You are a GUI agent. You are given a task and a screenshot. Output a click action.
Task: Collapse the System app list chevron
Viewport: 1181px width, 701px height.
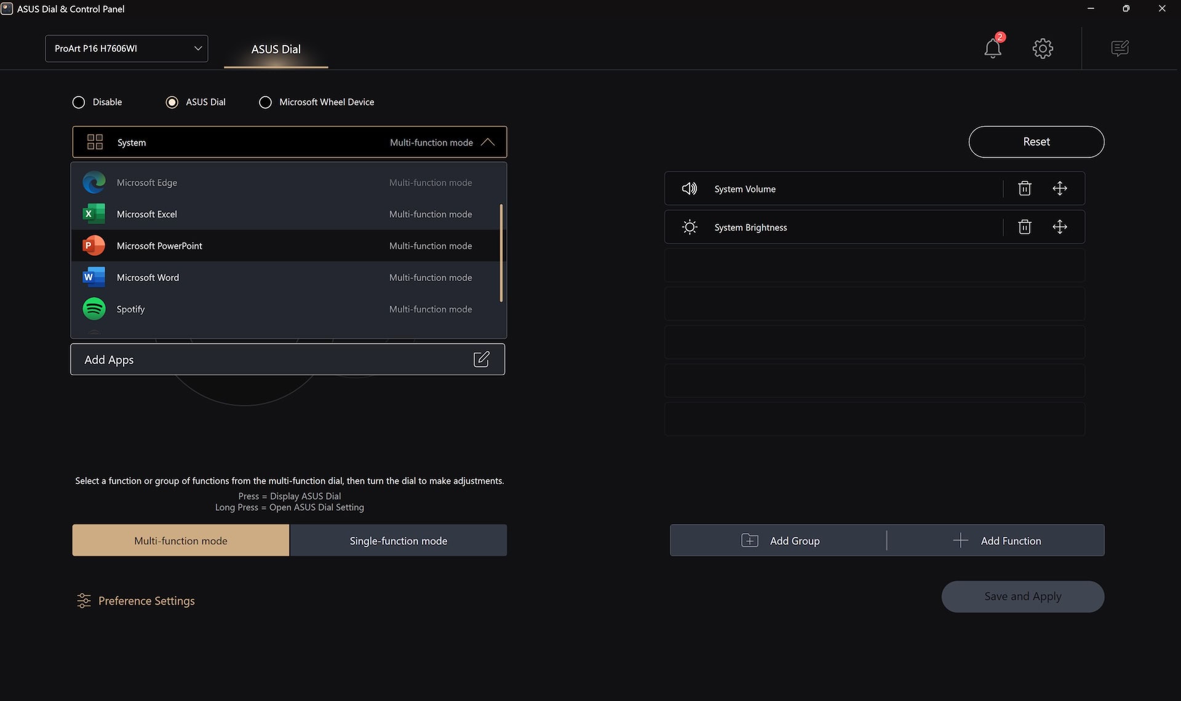click(487, 142)
